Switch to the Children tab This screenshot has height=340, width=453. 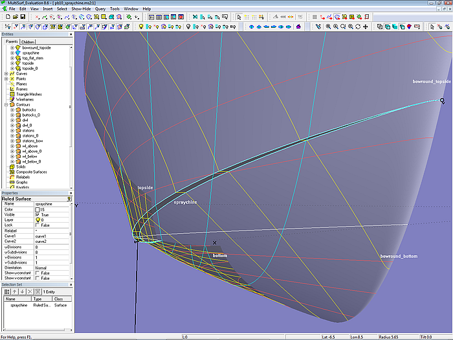(x=28, y=42)
